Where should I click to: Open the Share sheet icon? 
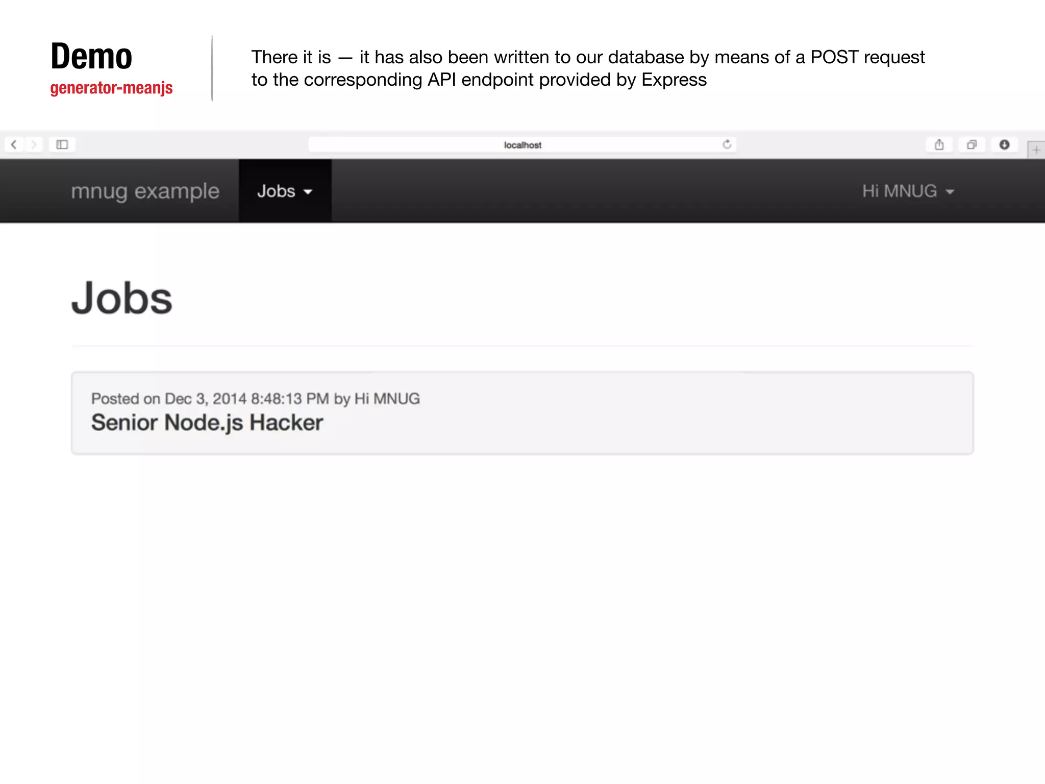coord(939,145)
